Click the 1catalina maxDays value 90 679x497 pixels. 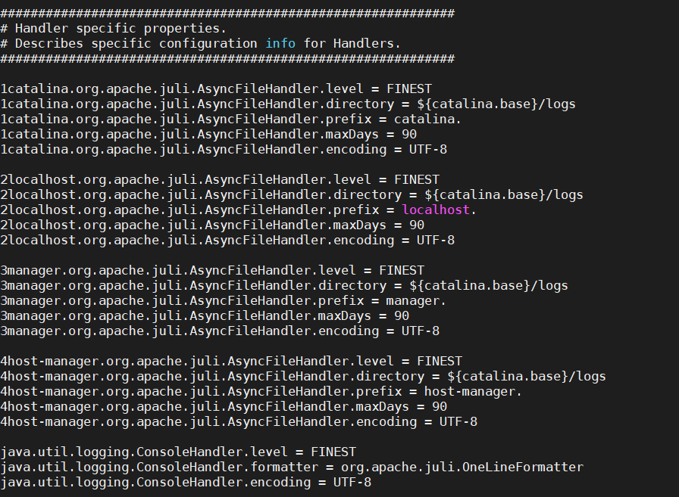(409, 135)
